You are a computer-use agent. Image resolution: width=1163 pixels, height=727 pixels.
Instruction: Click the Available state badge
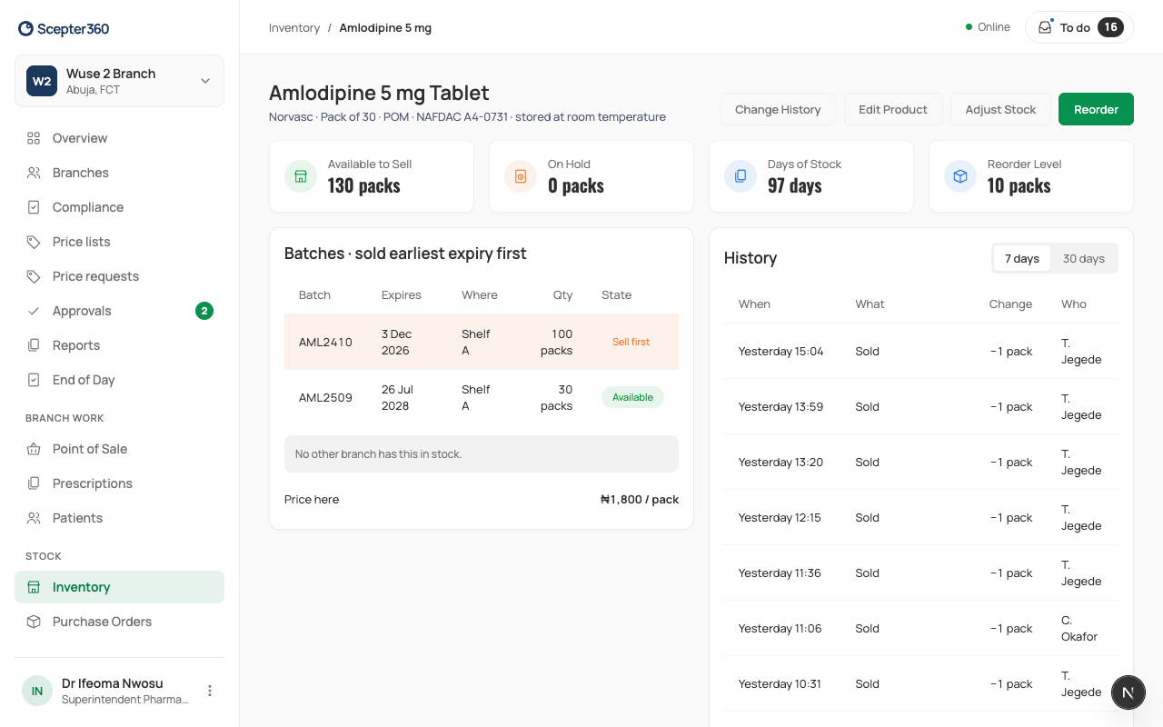632,397
